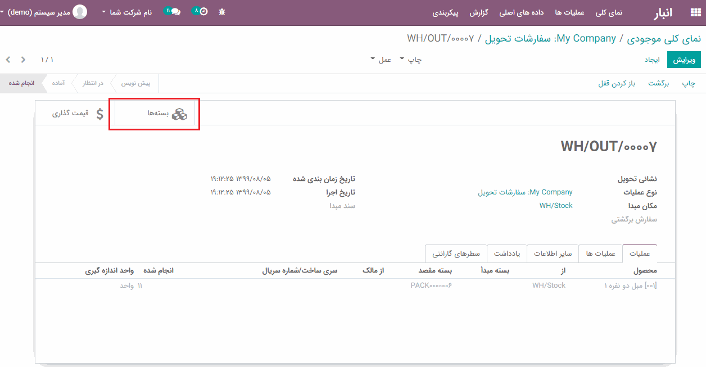
Task: Click the effective date value next to تاریخ اجرا
Action: click(x=241, y=192)
